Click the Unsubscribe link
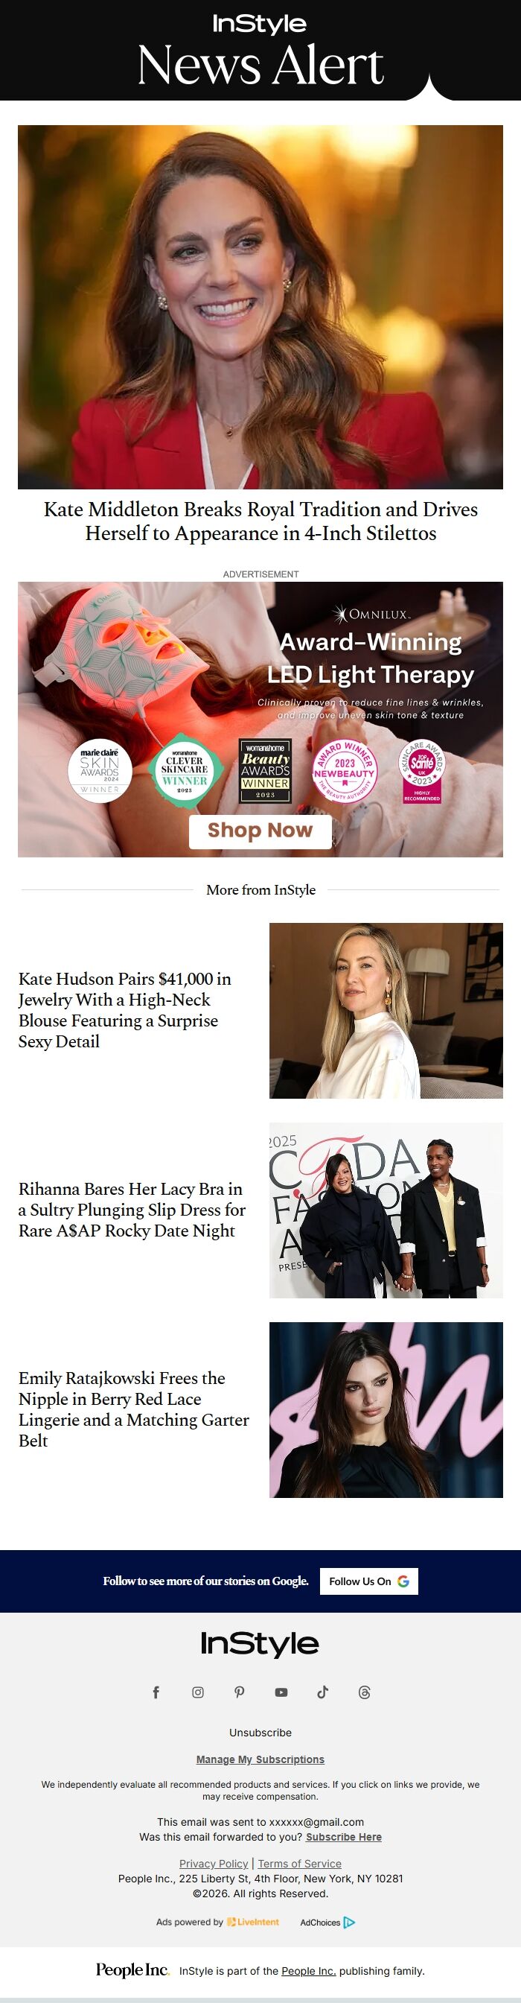This screenshot has height=2003, width=521. point(260,1733)
